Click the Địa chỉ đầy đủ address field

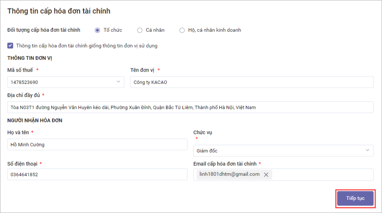point(190,107)
